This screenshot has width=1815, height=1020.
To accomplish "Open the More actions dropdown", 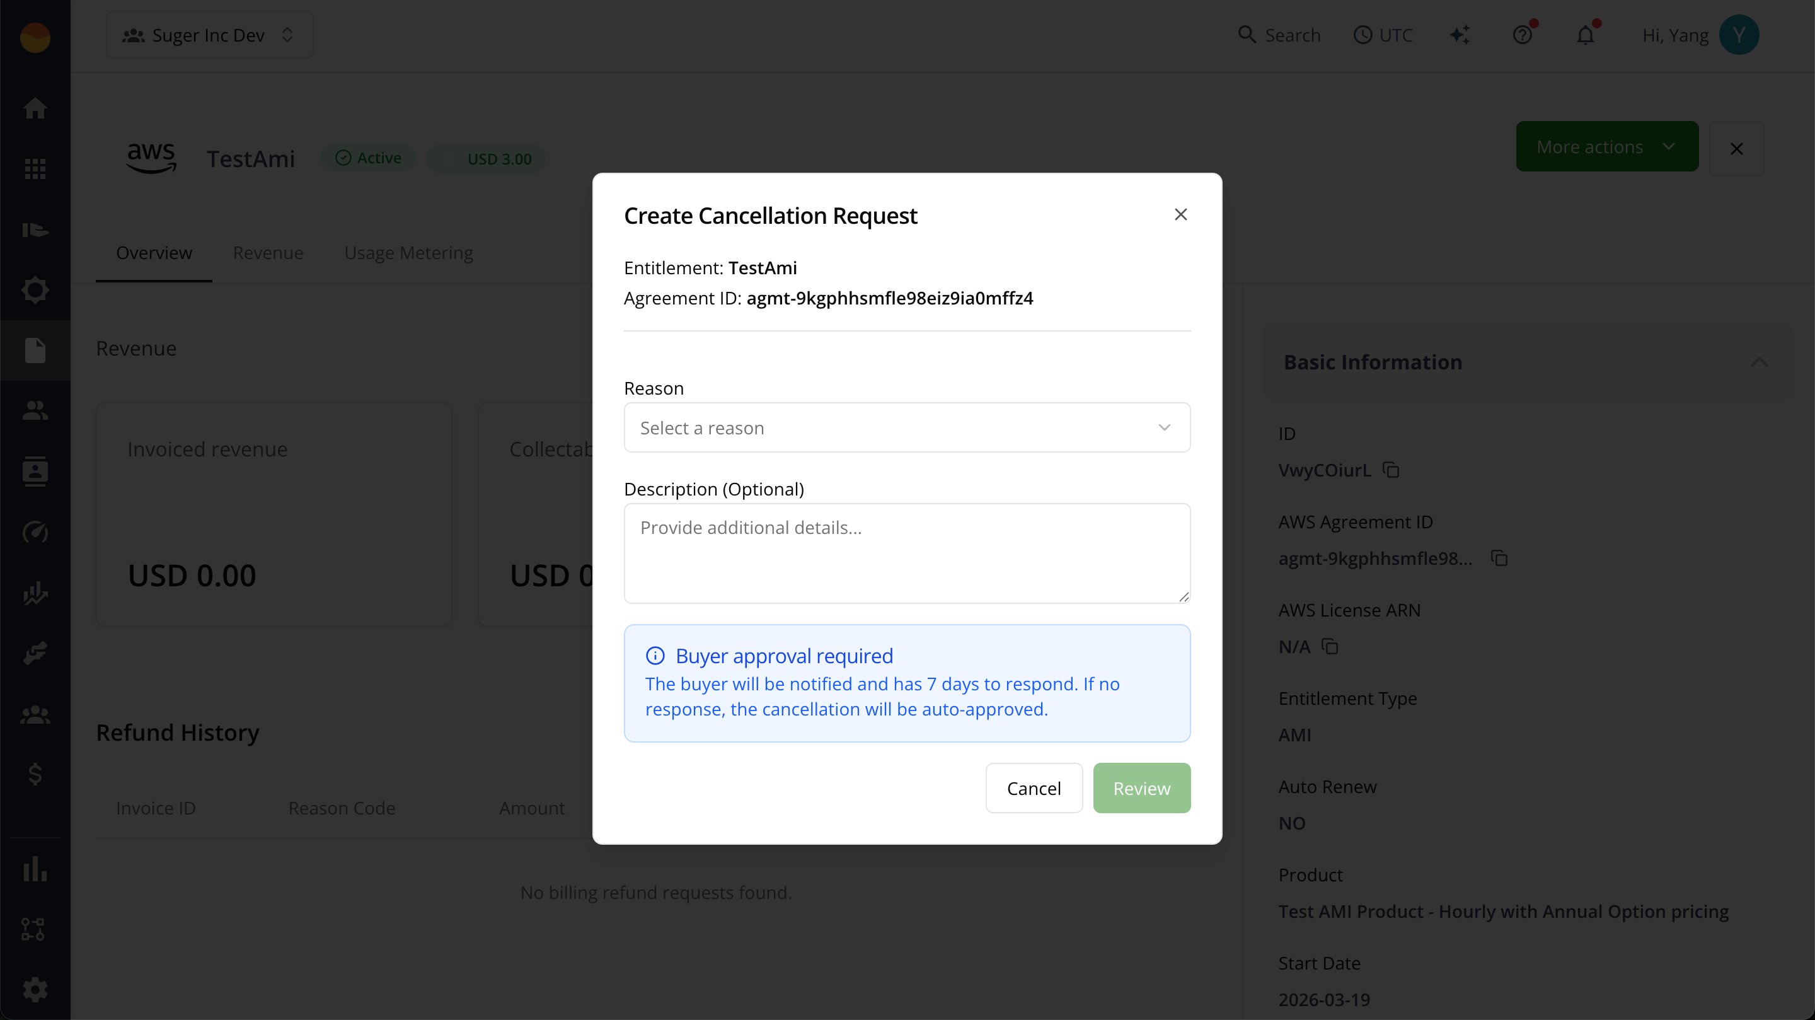I will point(1607,146).
